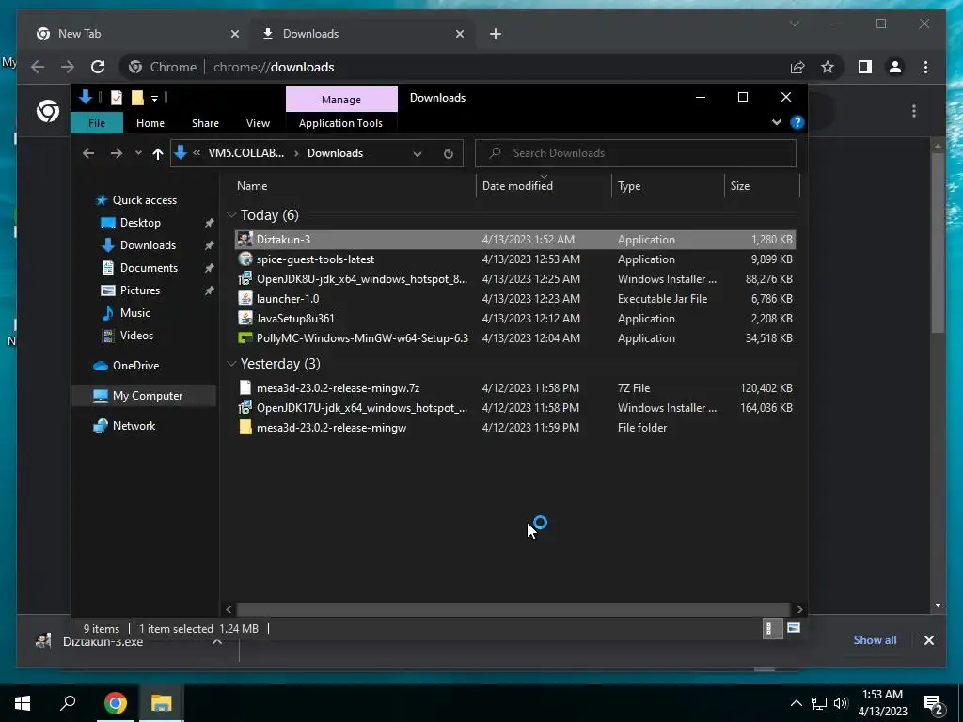Open the File ribbon tab
Image resolution: width=963 pixels, height=722 pixels.
coord(97,123)
